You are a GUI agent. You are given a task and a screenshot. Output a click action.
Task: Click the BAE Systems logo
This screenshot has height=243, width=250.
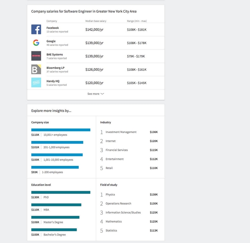coord(36,56)
